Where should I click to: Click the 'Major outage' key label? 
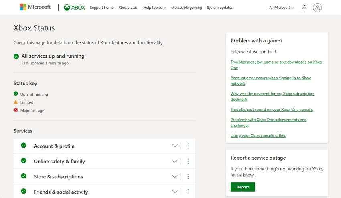32,111
